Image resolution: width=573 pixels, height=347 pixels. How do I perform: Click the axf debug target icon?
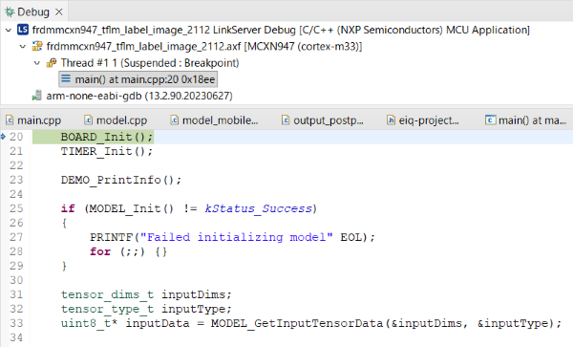tap(37, 47)
